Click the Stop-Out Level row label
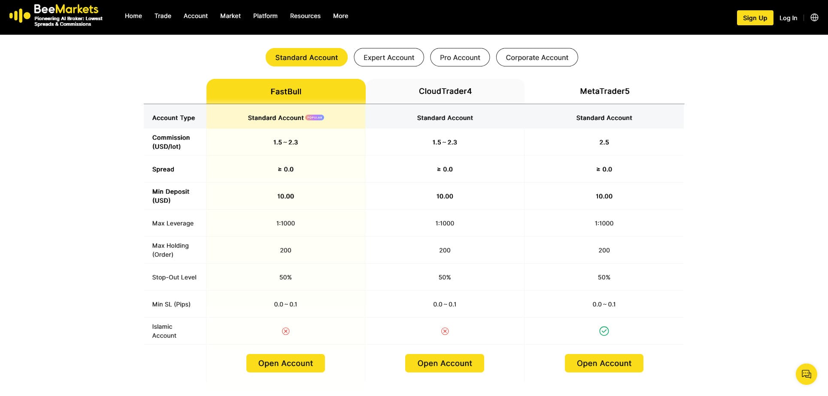828x396 pixels. coord(174,277)
